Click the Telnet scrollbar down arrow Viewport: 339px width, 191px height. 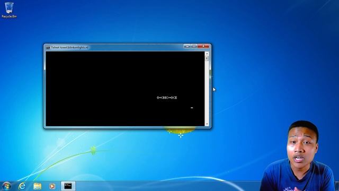207,124
